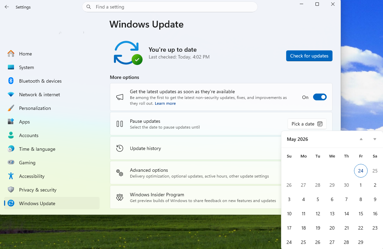Click the Gaming controller icon
The width and height of the screenshot is (383, 249).
[x=11, y=163]
